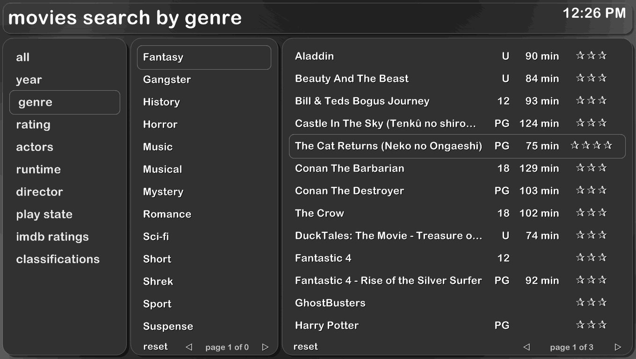This screenshot has width=636, height=359.
Task: Click star rating of Harry Potter
Action: point(591,325)
